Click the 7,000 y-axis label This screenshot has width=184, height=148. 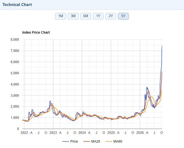(x=15, y=51)
